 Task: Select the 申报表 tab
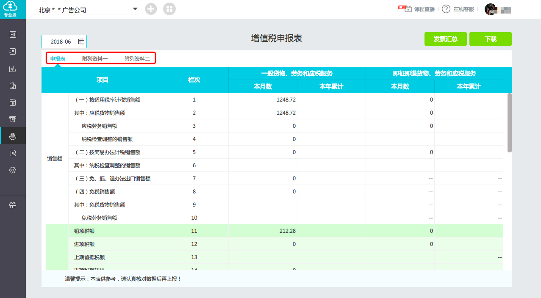[x=58, y=59]
